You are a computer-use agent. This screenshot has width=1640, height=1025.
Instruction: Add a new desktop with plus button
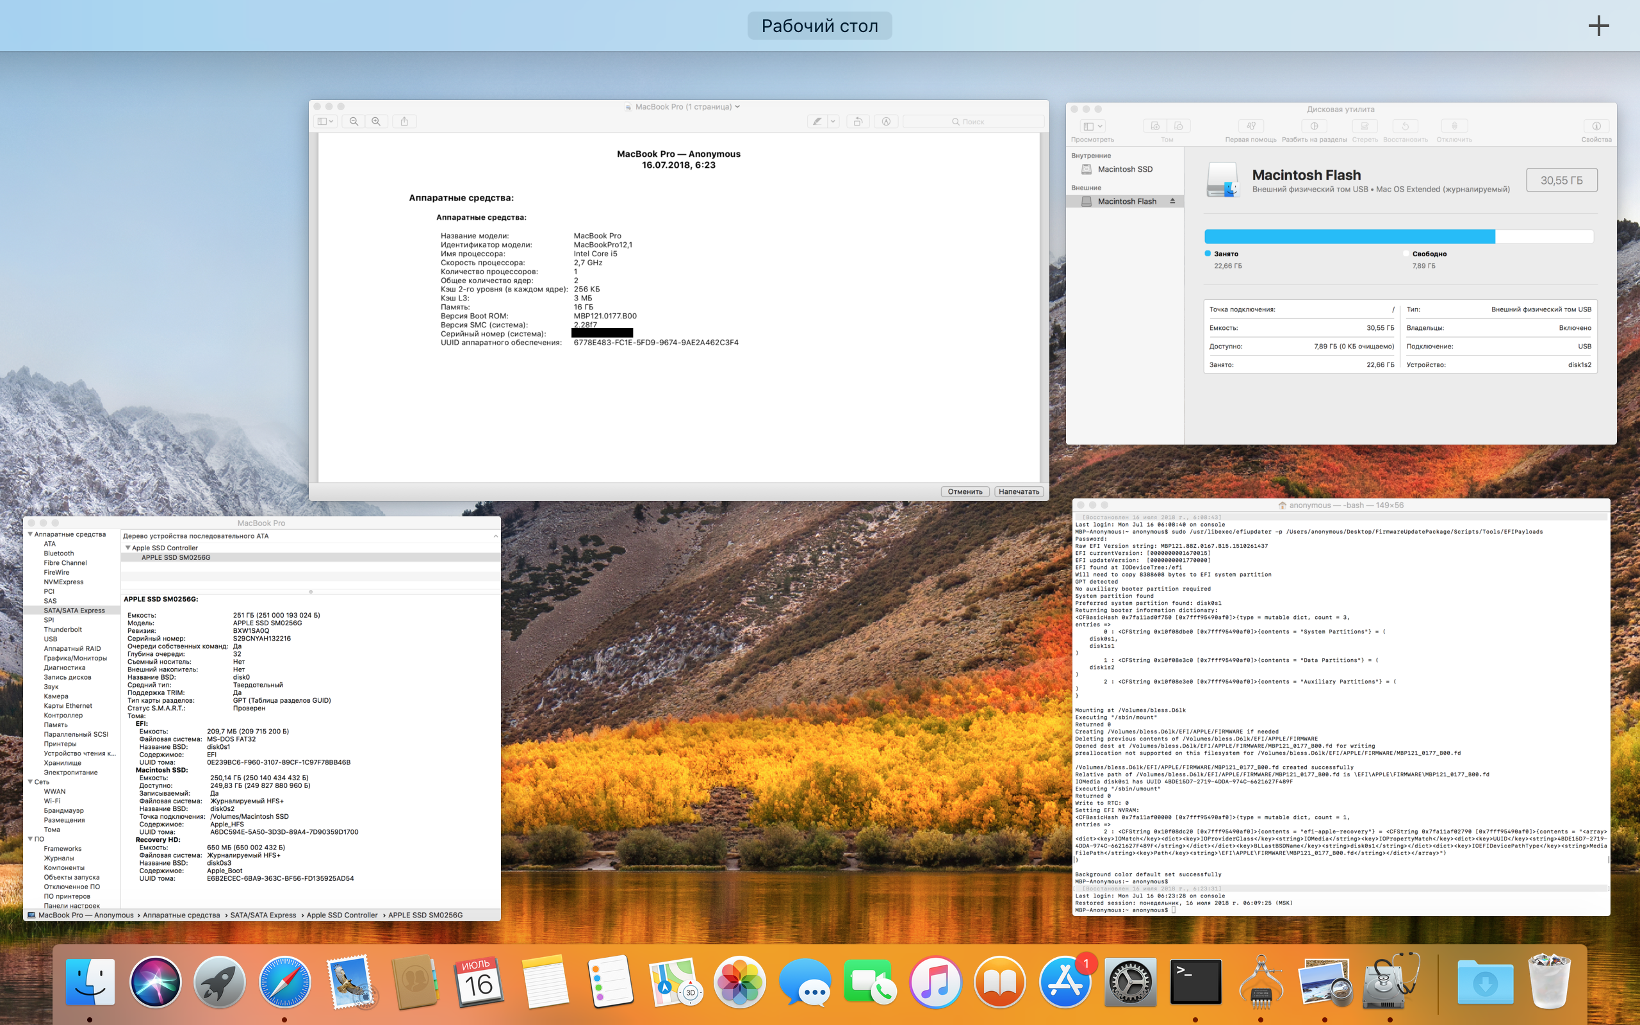coord(1598,26)
